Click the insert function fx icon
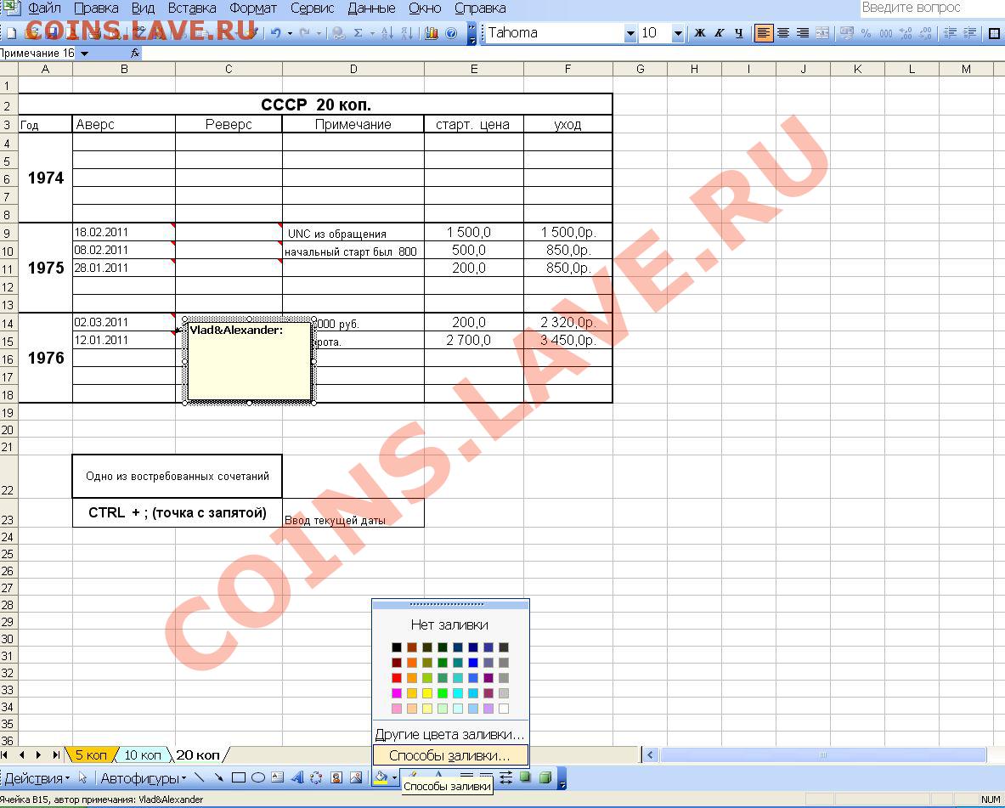Image resolution: width=1005 pixels, height=808 pixels. pos(135,54)
